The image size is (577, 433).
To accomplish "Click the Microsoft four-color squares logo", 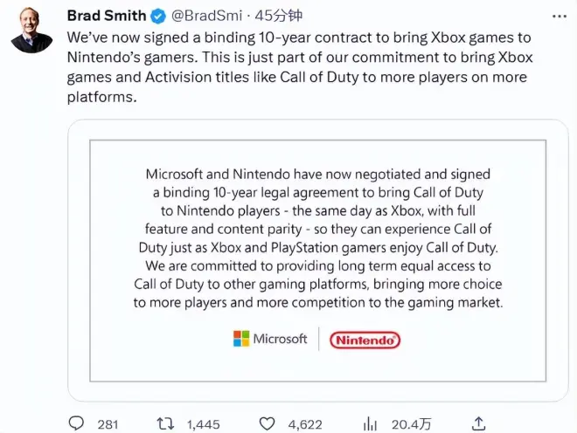I will click(241, 339).
